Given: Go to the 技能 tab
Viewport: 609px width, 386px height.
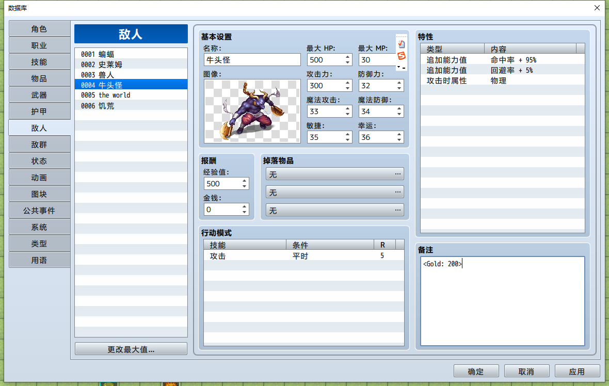Looking at the screenshot, I should pos(39,62).
